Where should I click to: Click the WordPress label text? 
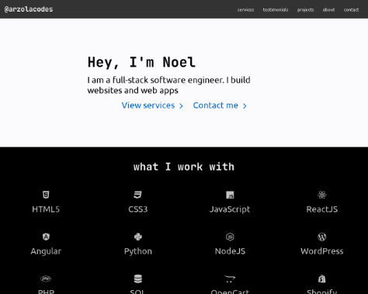(322, 251)
